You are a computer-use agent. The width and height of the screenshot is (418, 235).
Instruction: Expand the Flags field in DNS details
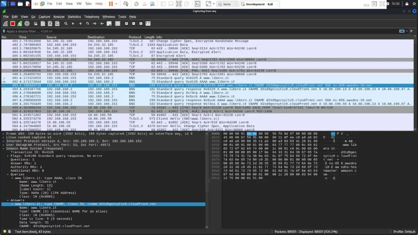(x=8, y=155)
